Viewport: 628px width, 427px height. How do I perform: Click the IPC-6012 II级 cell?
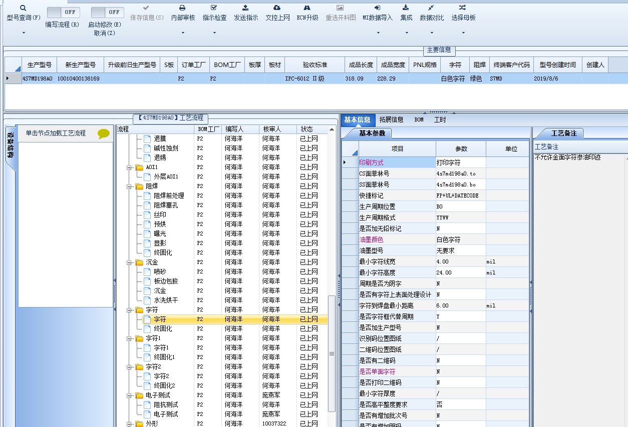pos(315,78)
